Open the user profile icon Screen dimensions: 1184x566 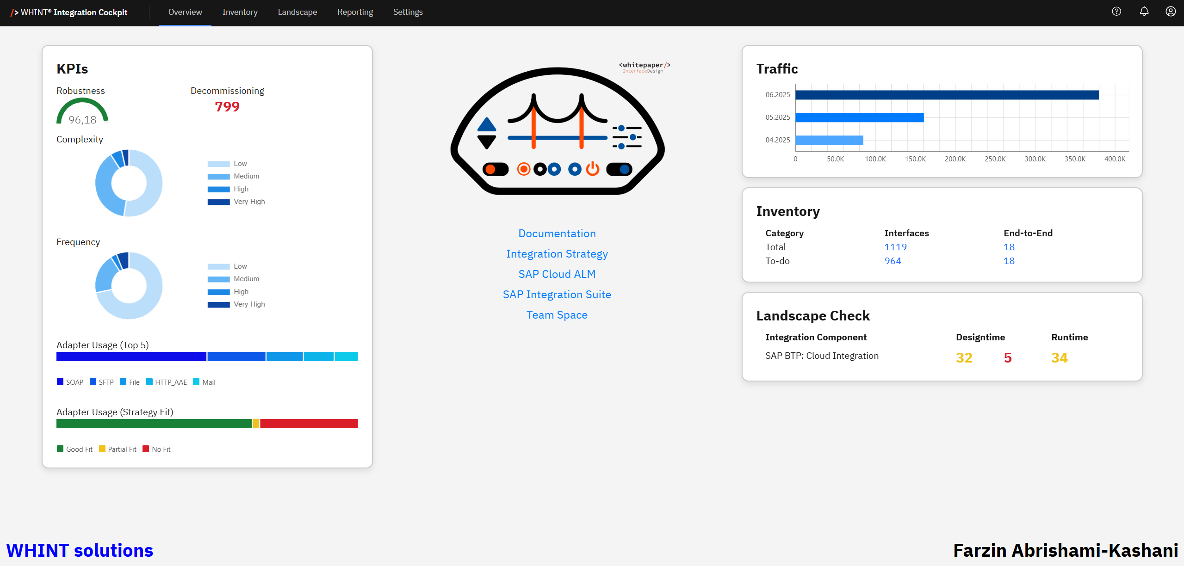point(1170,12)
